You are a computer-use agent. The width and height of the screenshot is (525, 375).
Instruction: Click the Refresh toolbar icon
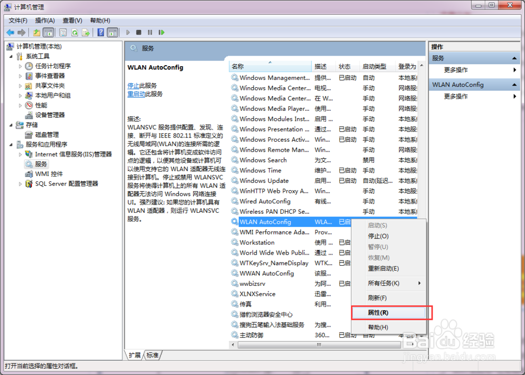click(x=75, y=33)
